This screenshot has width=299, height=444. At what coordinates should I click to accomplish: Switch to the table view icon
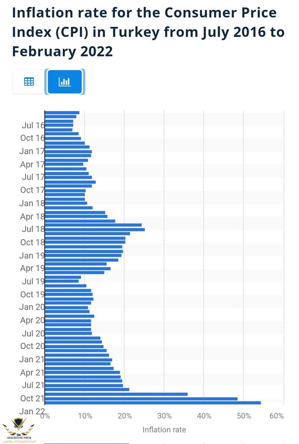click(x=29, y=82)
